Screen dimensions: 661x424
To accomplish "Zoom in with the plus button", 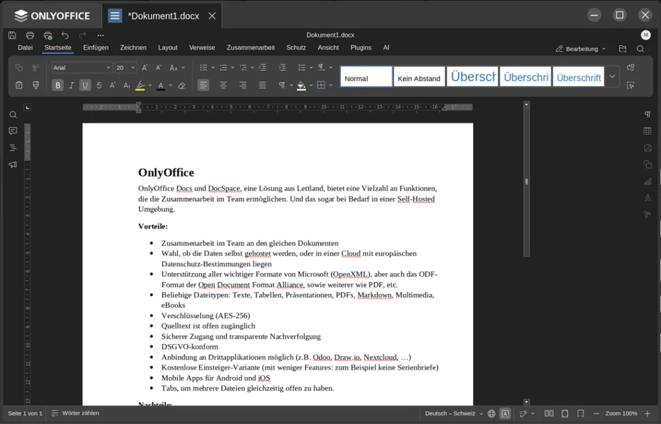I will [647, 414].
